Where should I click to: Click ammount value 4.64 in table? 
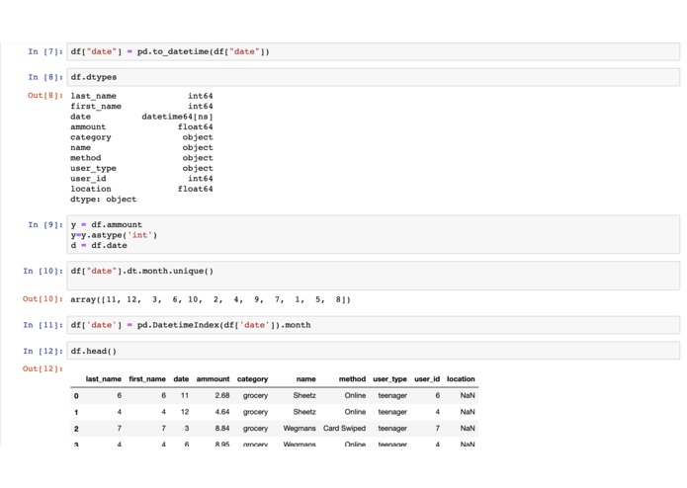222,412
